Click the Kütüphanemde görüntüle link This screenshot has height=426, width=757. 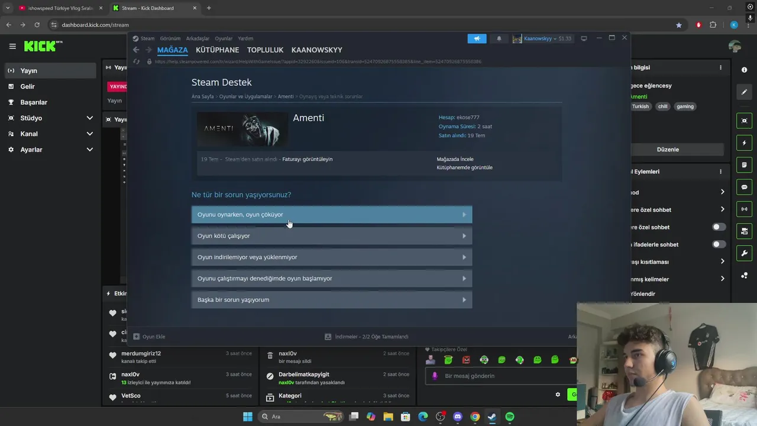464,167
